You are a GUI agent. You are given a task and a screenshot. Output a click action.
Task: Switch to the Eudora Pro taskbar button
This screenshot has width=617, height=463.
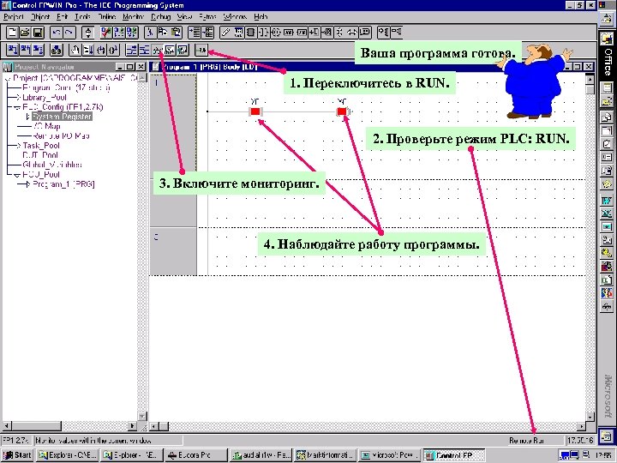pos(195,455)
